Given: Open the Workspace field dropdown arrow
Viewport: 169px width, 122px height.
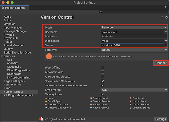Looking at the screenshot, I should tap(166, 41).
